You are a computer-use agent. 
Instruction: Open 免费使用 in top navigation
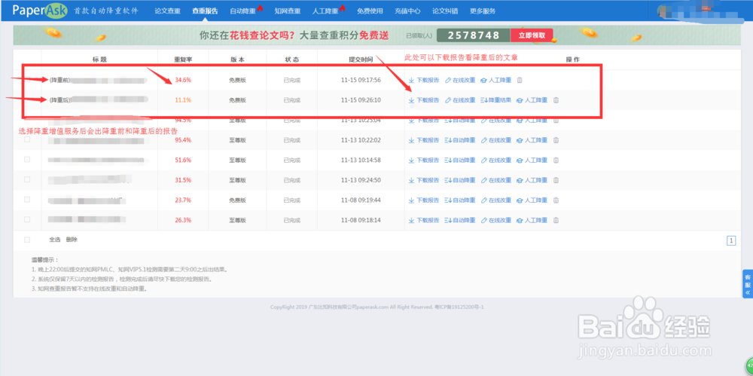tap(370, 11)
